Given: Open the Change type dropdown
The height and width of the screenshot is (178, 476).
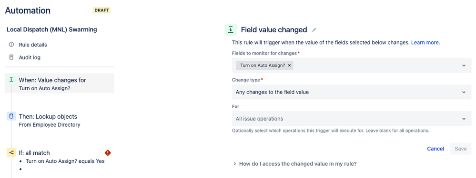Looking at the screenshot, I should coord(352,92).
